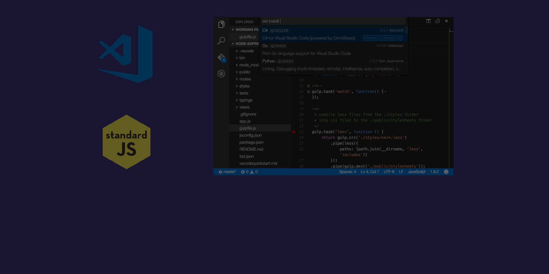Expand the node_modules folder
This screenshot has height=274, width=549.
[247, 65]
